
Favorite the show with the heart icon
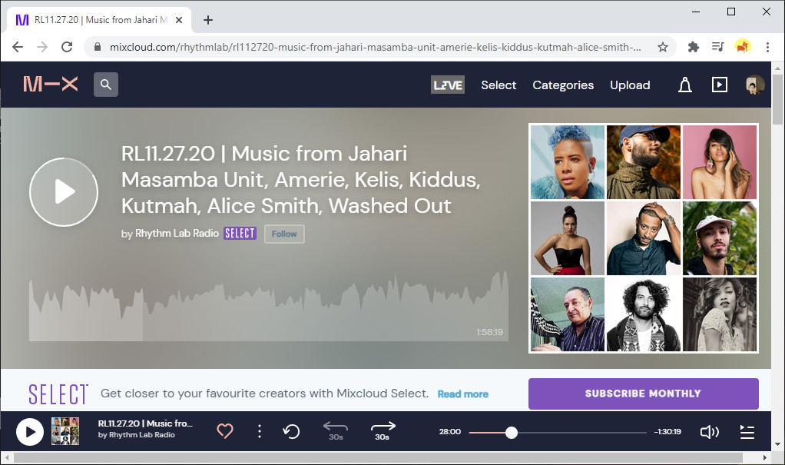click(x=225, y=431)
